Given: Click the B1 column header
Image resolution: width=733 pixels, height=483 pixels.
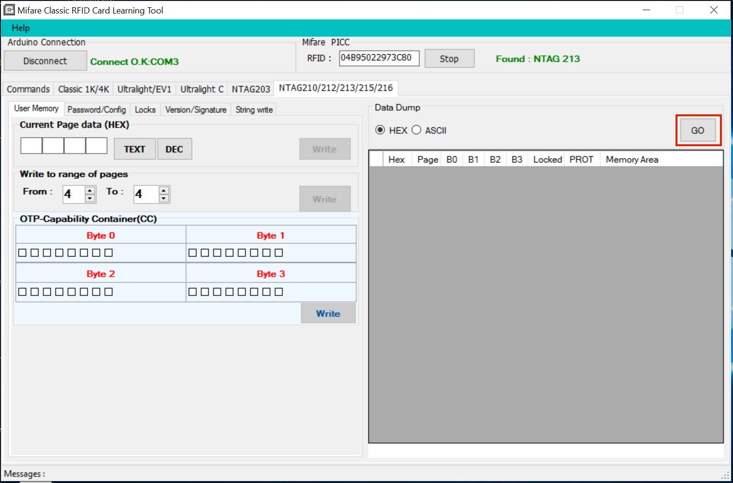Looking at the screenshot, I should (x=474, y=159).
